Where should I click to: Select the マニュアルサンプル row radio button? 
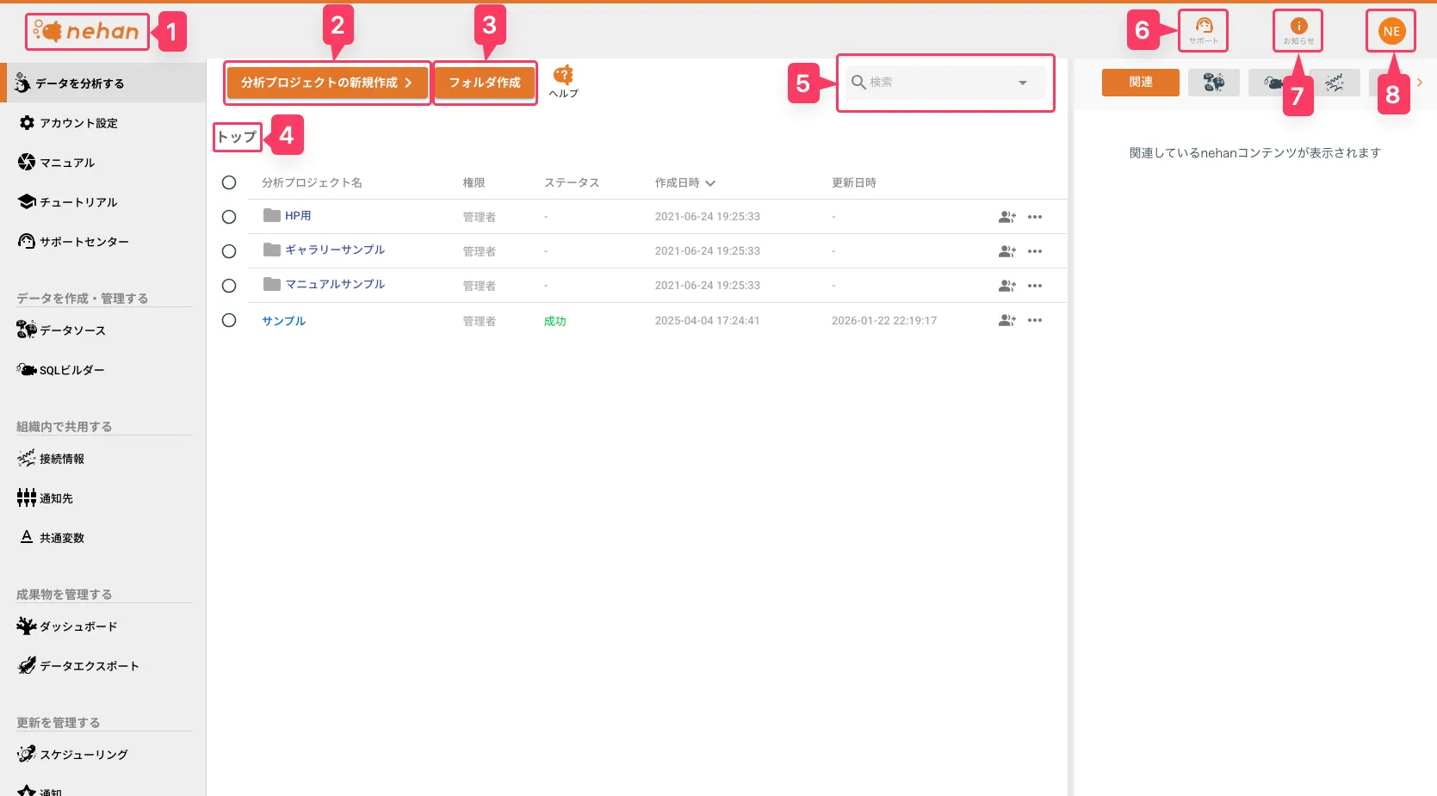pos(229,286)
